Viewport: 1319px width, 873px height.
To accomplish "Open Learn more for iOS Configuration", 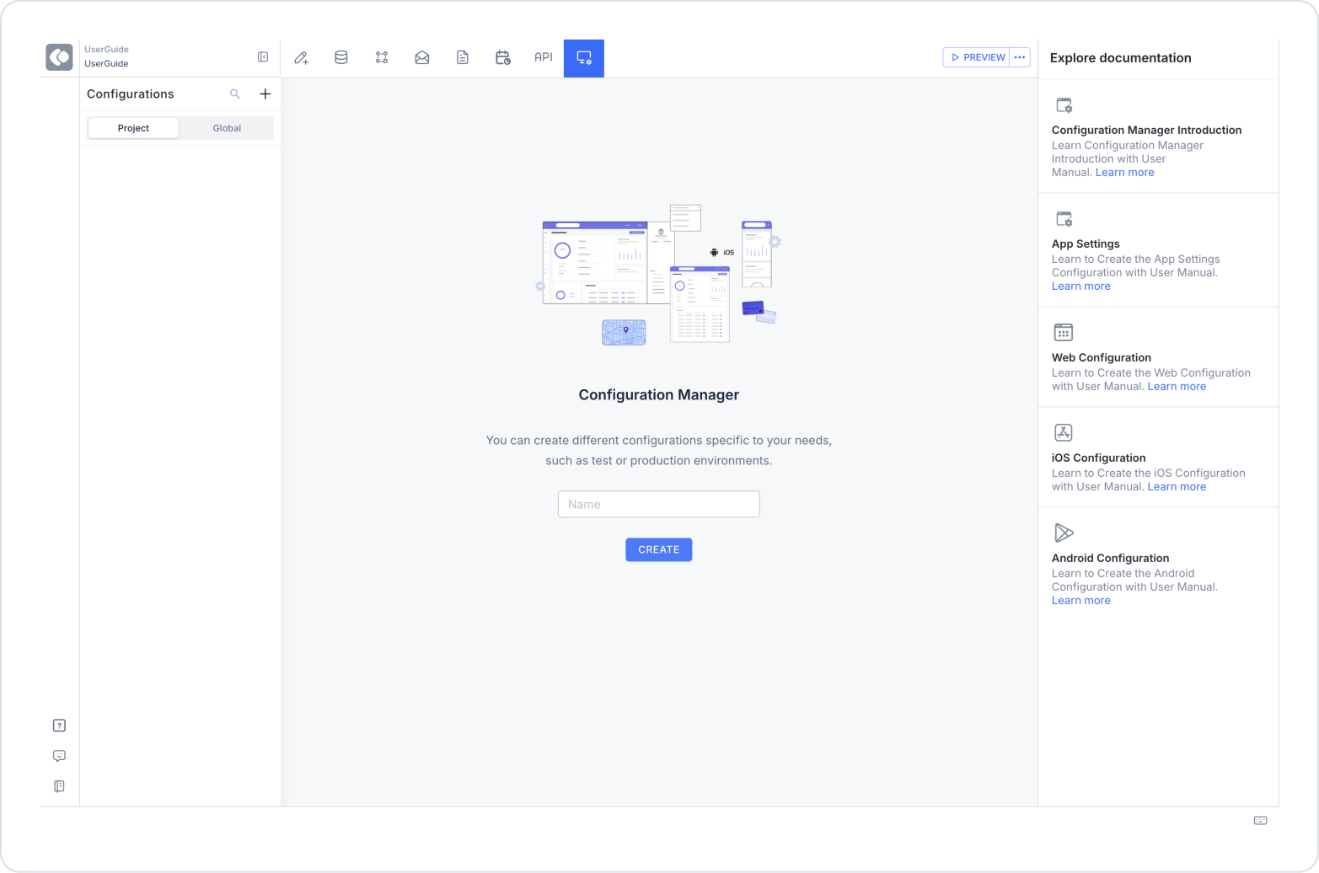I will pyautogui.click(x=1177, y=486).
